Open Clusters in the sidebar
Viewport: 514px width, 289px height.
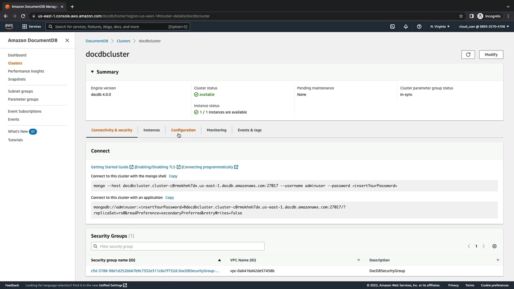(x=15, y=63)
